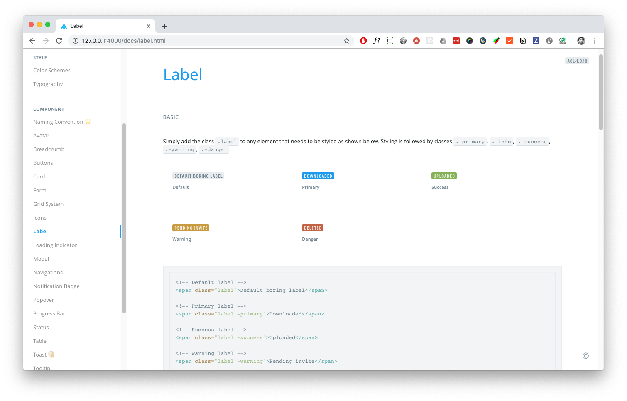This screenshot has height=401, width=627.
Task: Open Color Schemes in sidebar
Action: point(52,71)
